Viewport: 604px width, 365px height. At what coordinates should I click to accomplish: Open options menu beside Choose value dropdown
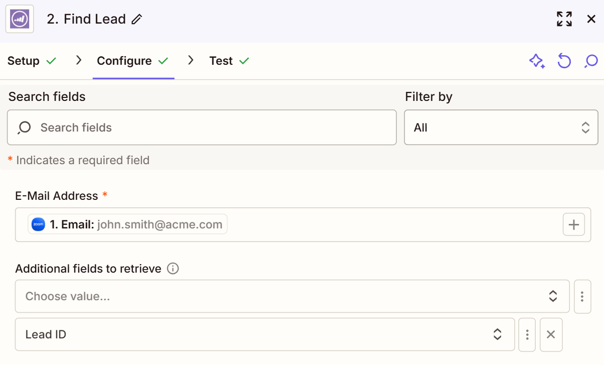[x=582, y=297]
